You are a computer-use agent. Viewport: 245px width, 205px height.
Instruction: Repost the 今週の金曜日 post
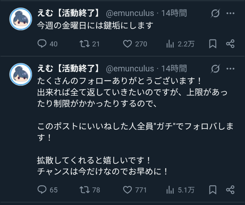84,44
